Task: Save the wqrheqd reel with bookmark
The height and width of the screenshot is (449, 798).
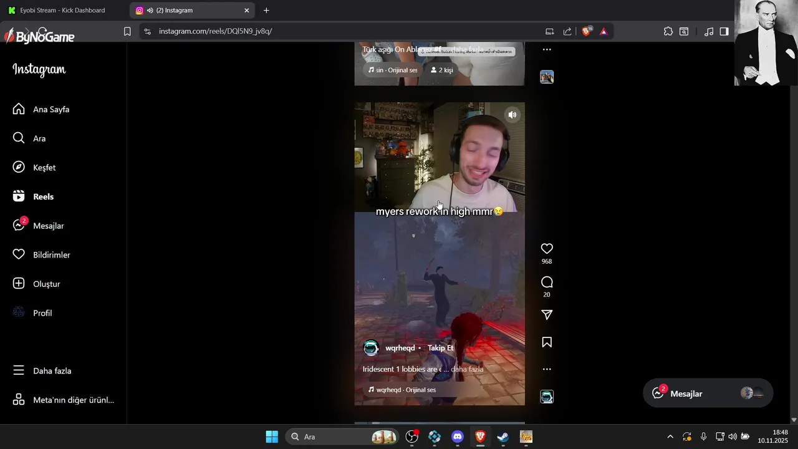Action: pyautogui.click(x=547, y=342)
